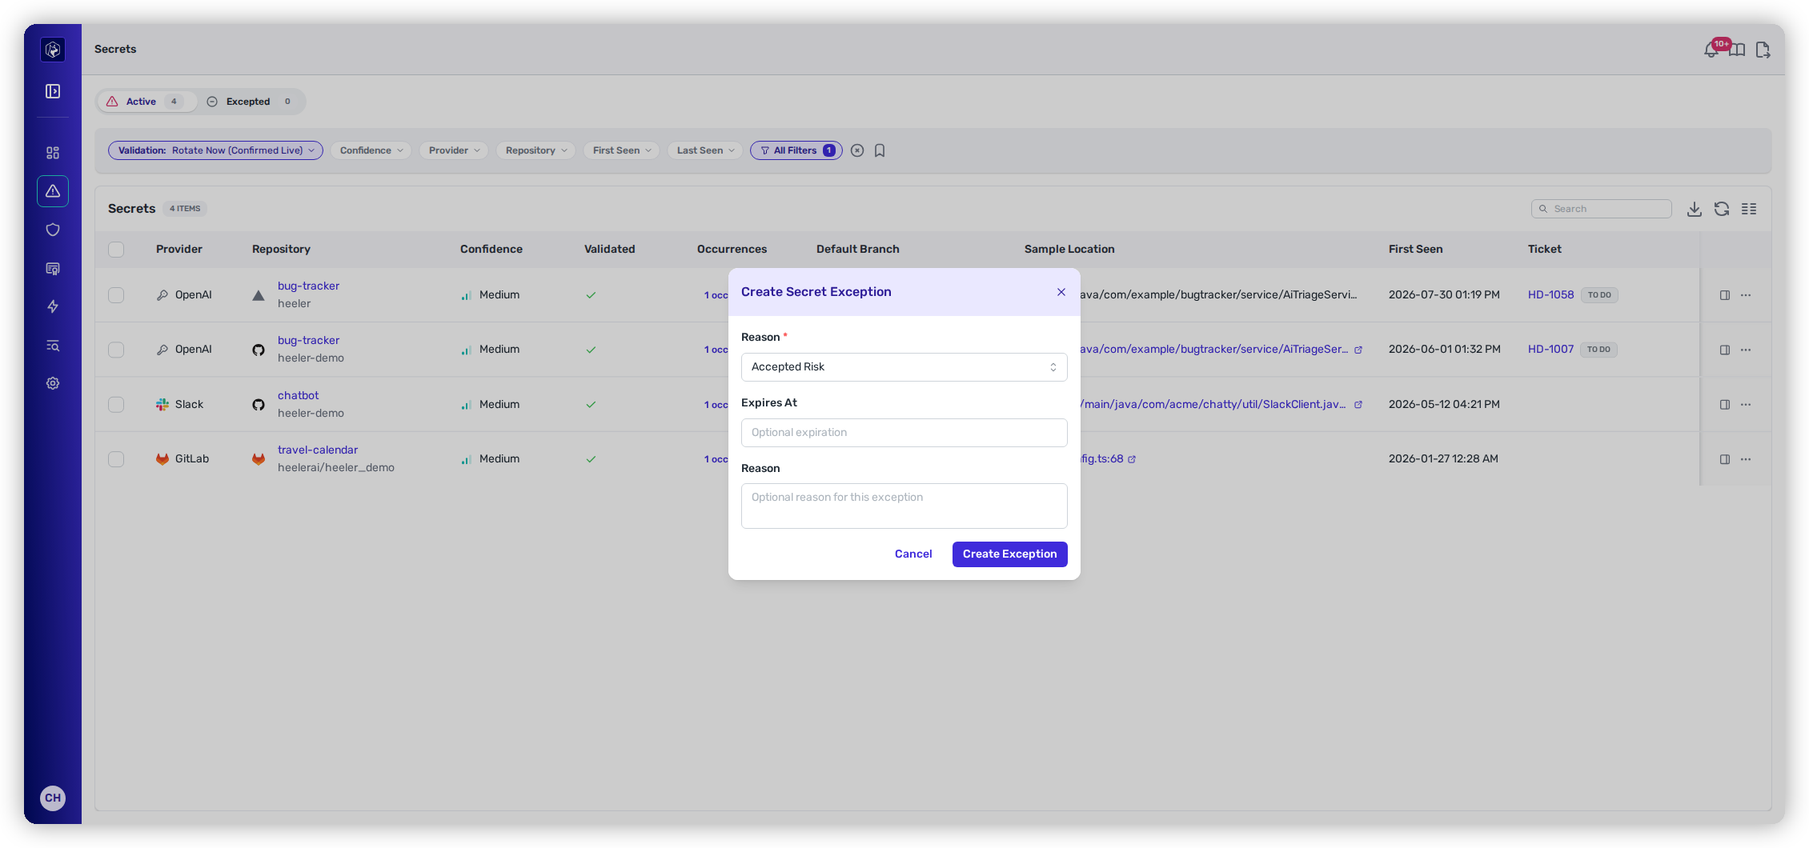Switch to the Excepted tab

click(250, 102)
